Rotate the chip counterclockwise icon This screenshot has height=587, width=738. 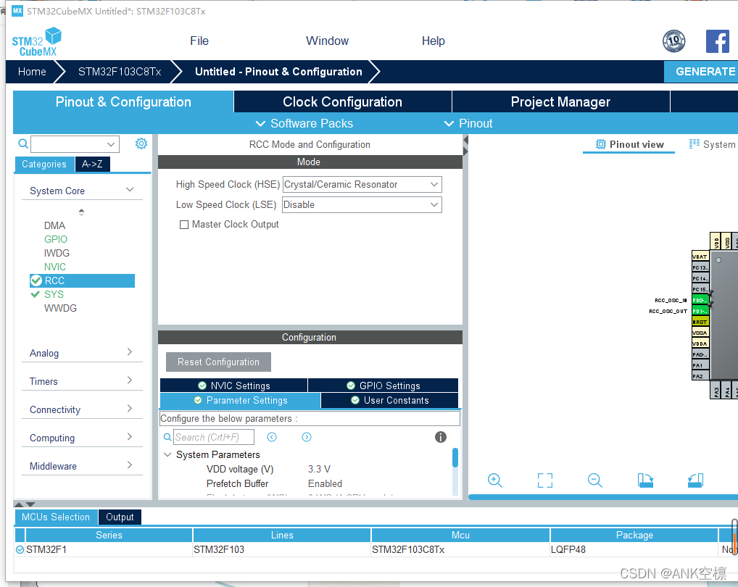695,480
